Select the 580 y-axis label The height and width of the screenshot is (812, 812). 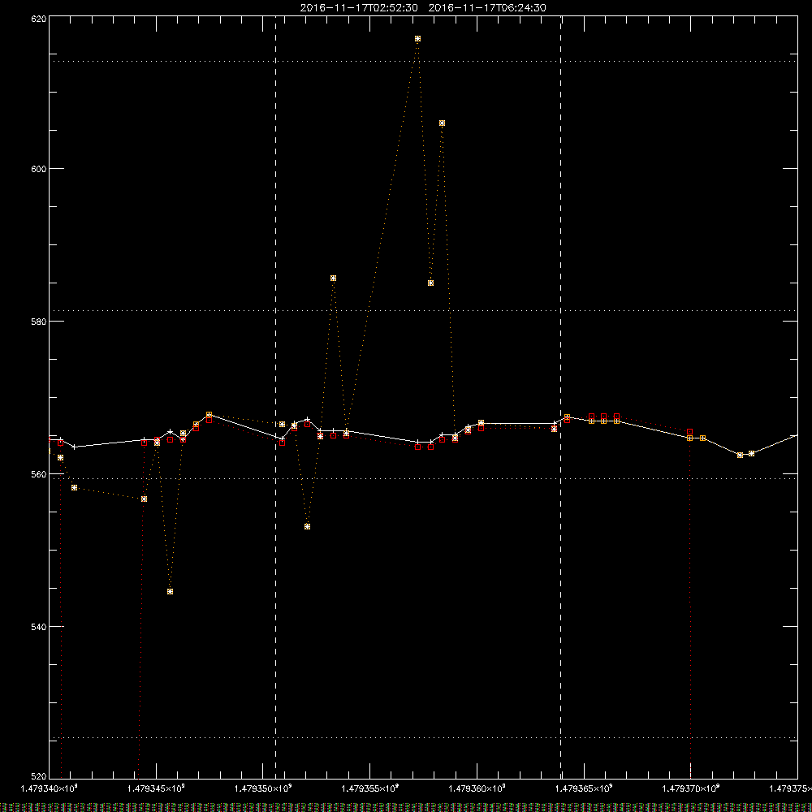coord(39,321)
